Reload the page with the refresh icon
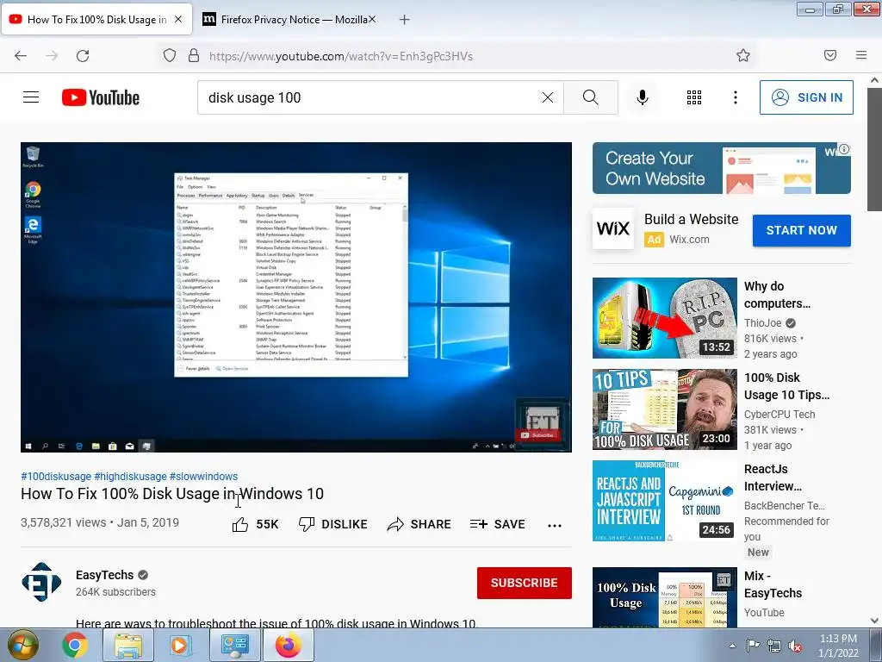 click(83, 56)
